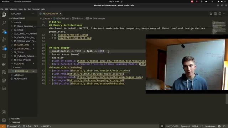The image size is (228, 128).
Task: Open the Accounts menu icon
Action: [x=4, y=112]
